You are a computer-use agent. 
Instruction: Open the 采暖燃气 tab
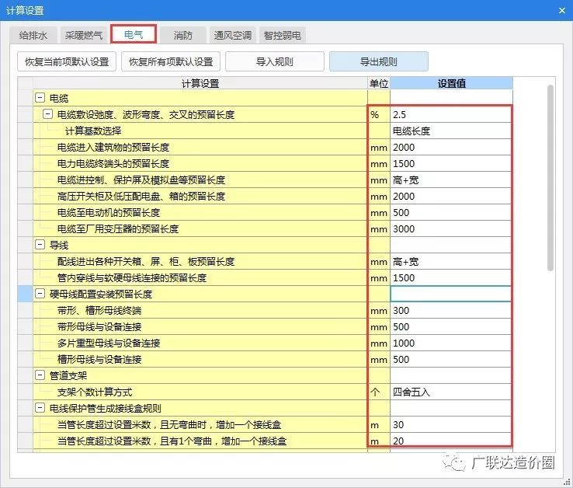tap(83, 36)
